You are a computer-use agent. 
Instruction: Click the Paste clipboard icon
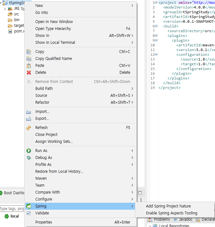click(x=29, y=66)
